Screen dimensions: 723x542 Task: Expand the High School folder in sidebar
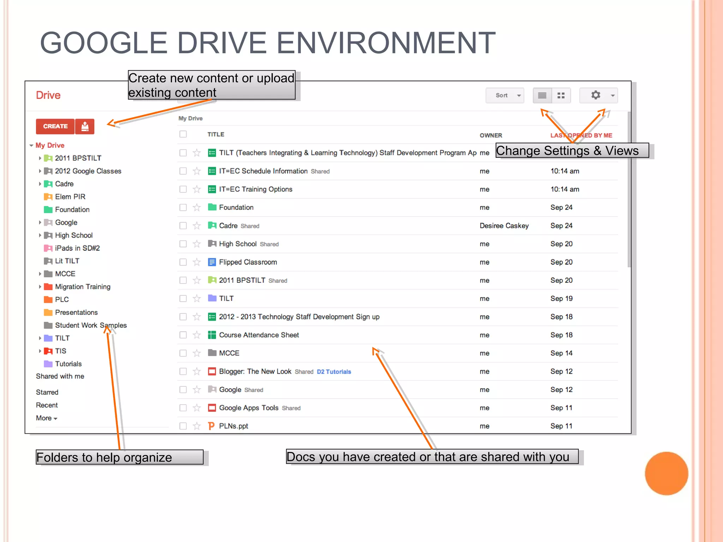[x=40, y=235]
